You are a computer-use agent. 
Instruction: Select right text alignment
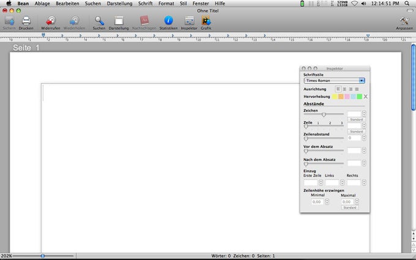(x=351, y=89)
